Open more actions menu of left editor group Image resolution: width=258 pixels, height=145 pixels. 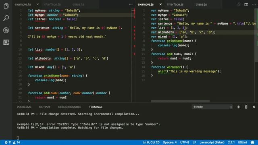(131, 4)
